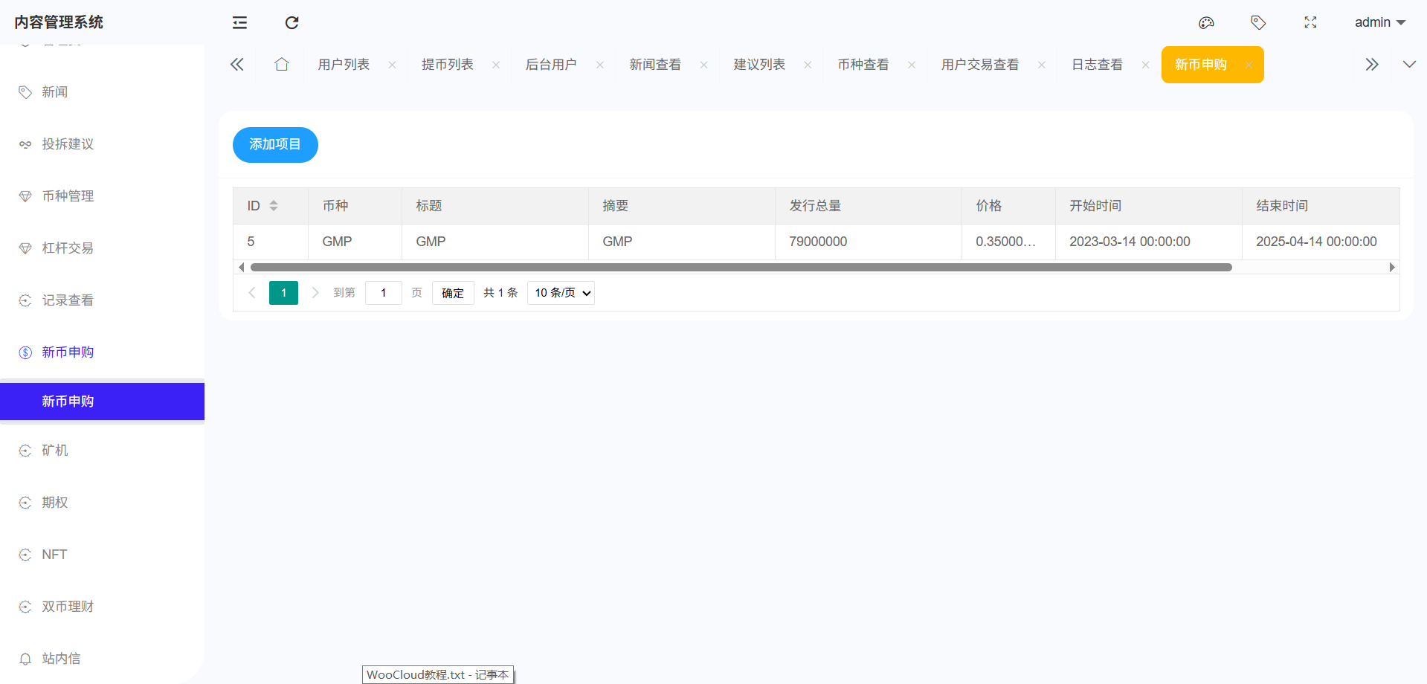Open the 10 条/页 page size dropdown

tap(561, 293)
